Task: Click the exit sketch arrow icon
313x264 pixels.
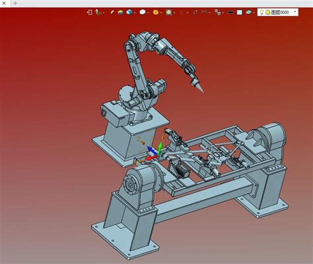Action: click(x=89, y=12)
